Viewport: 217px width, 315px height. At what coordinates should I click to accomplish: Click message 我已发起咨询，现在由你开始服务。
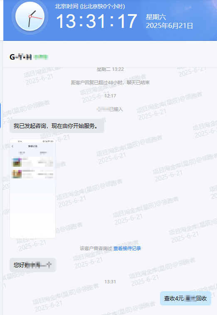point(57,126)
